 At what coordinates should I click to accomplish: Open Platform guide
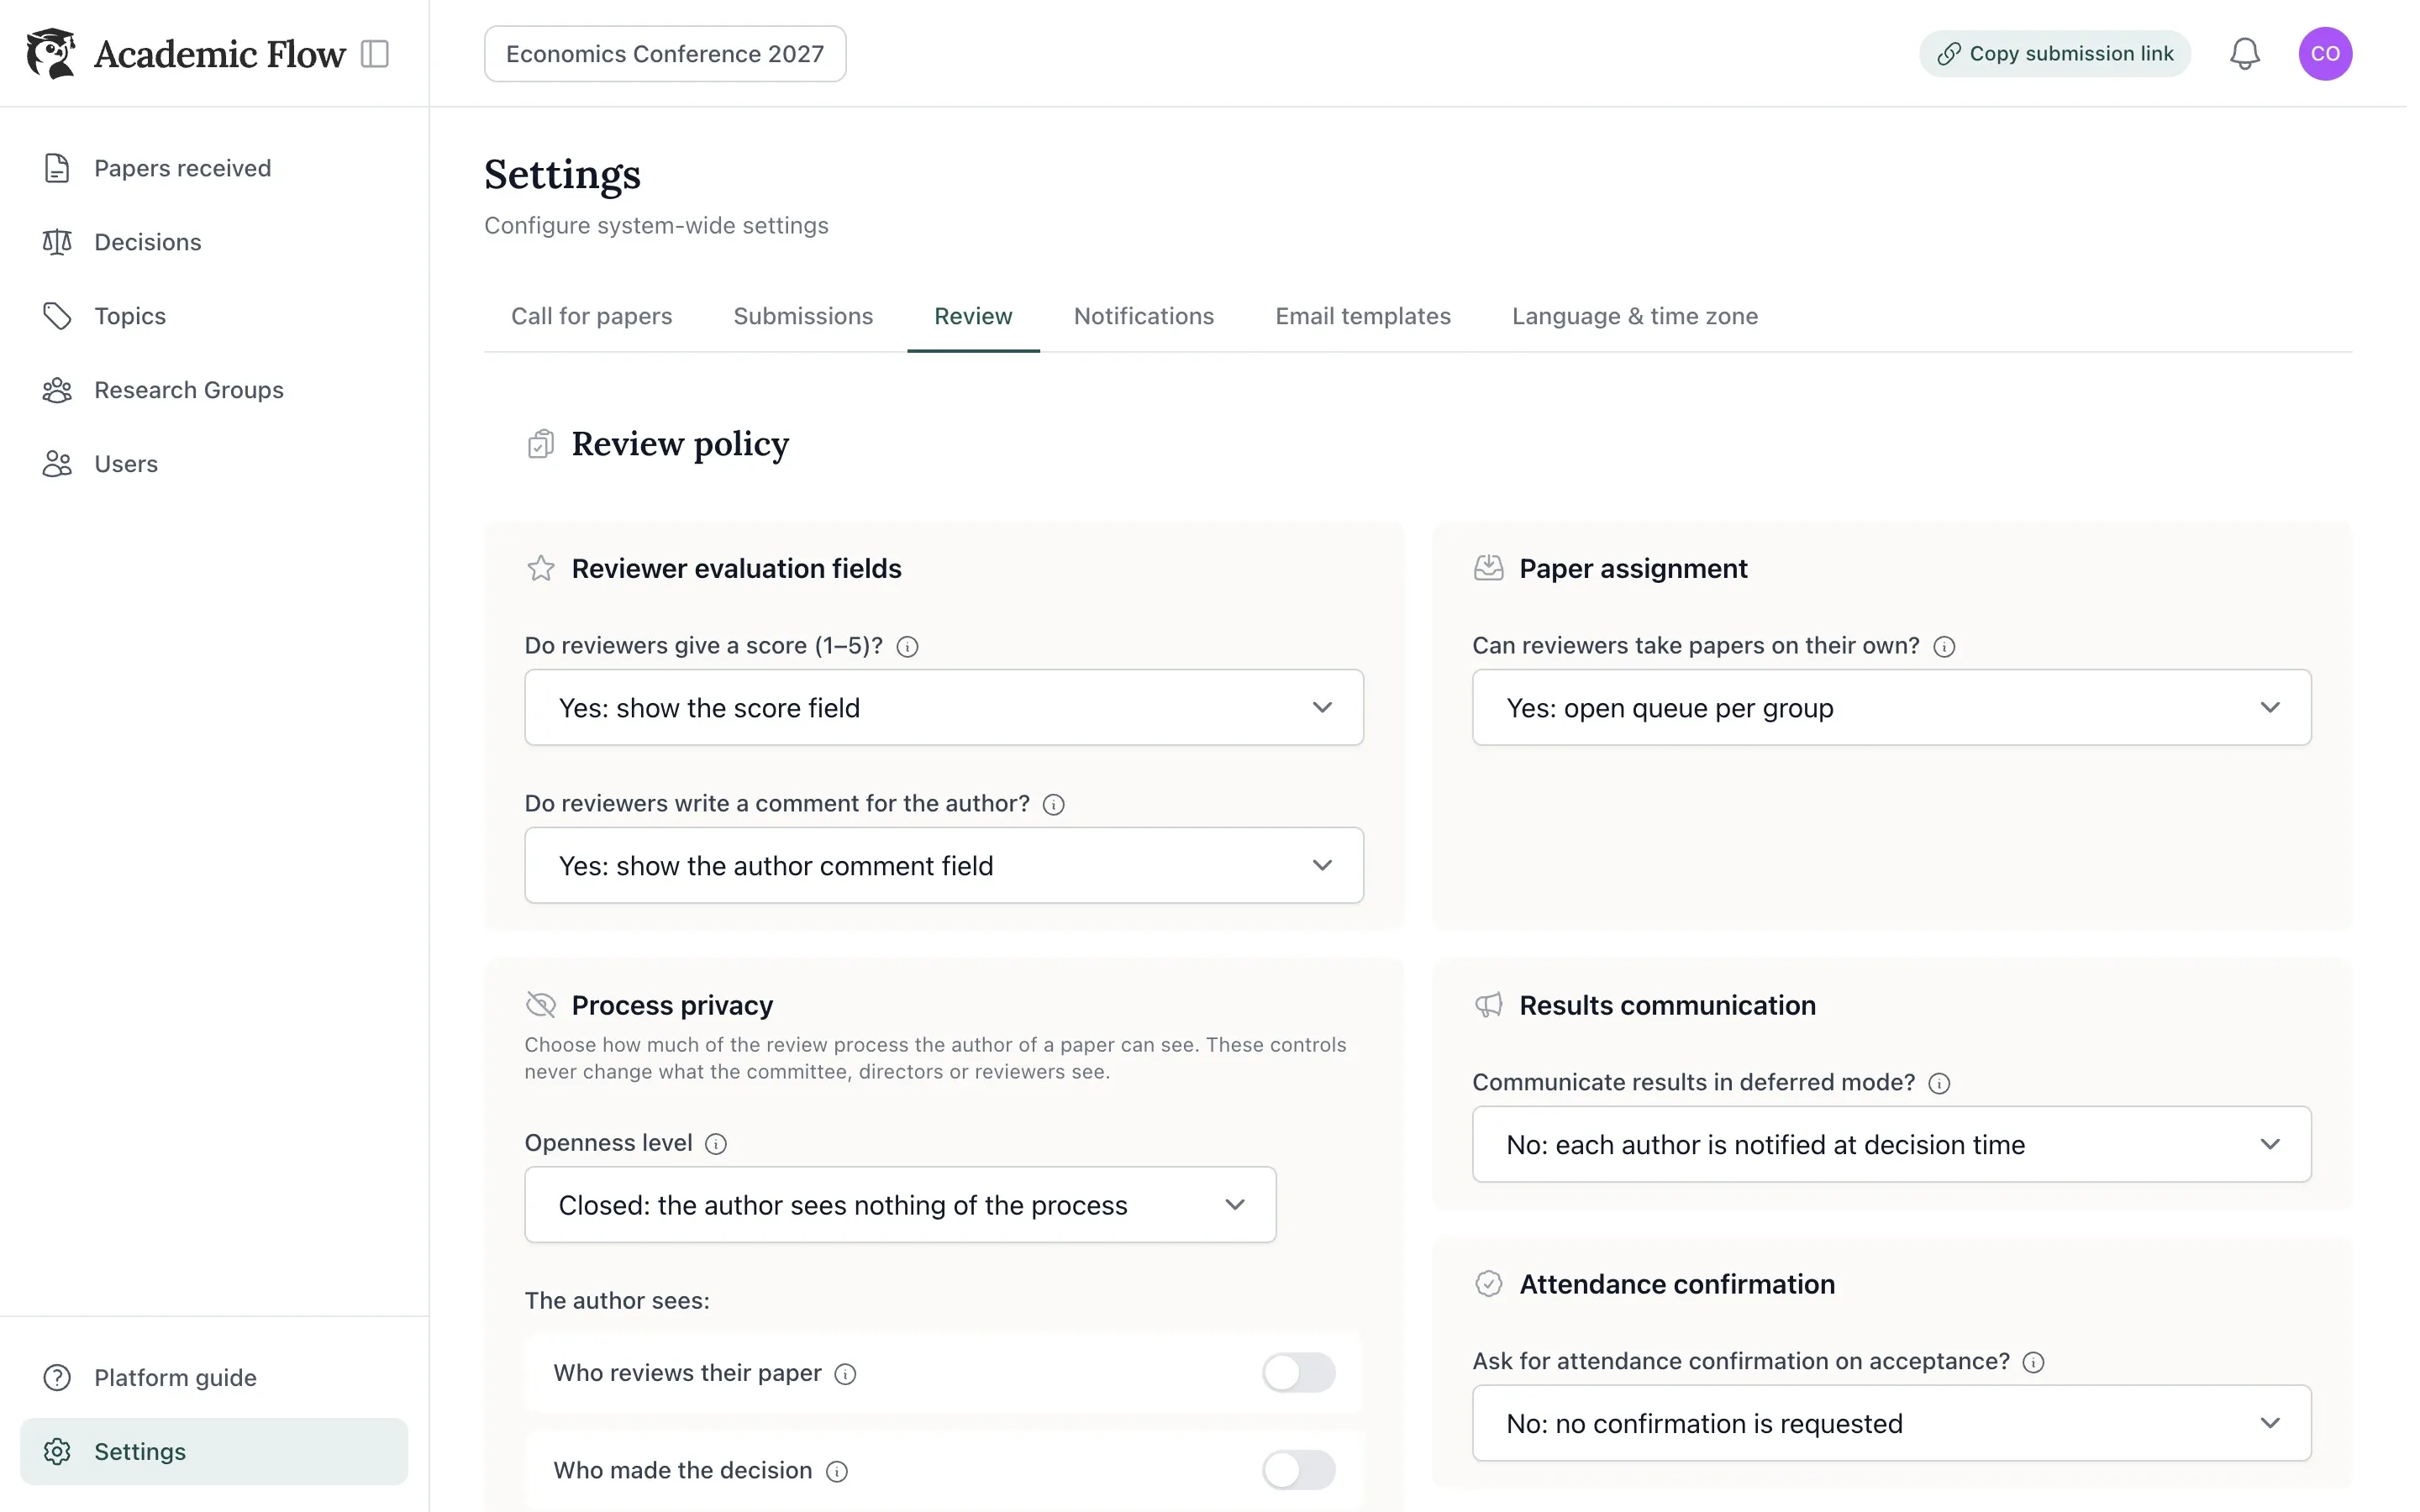point(214,1378)
